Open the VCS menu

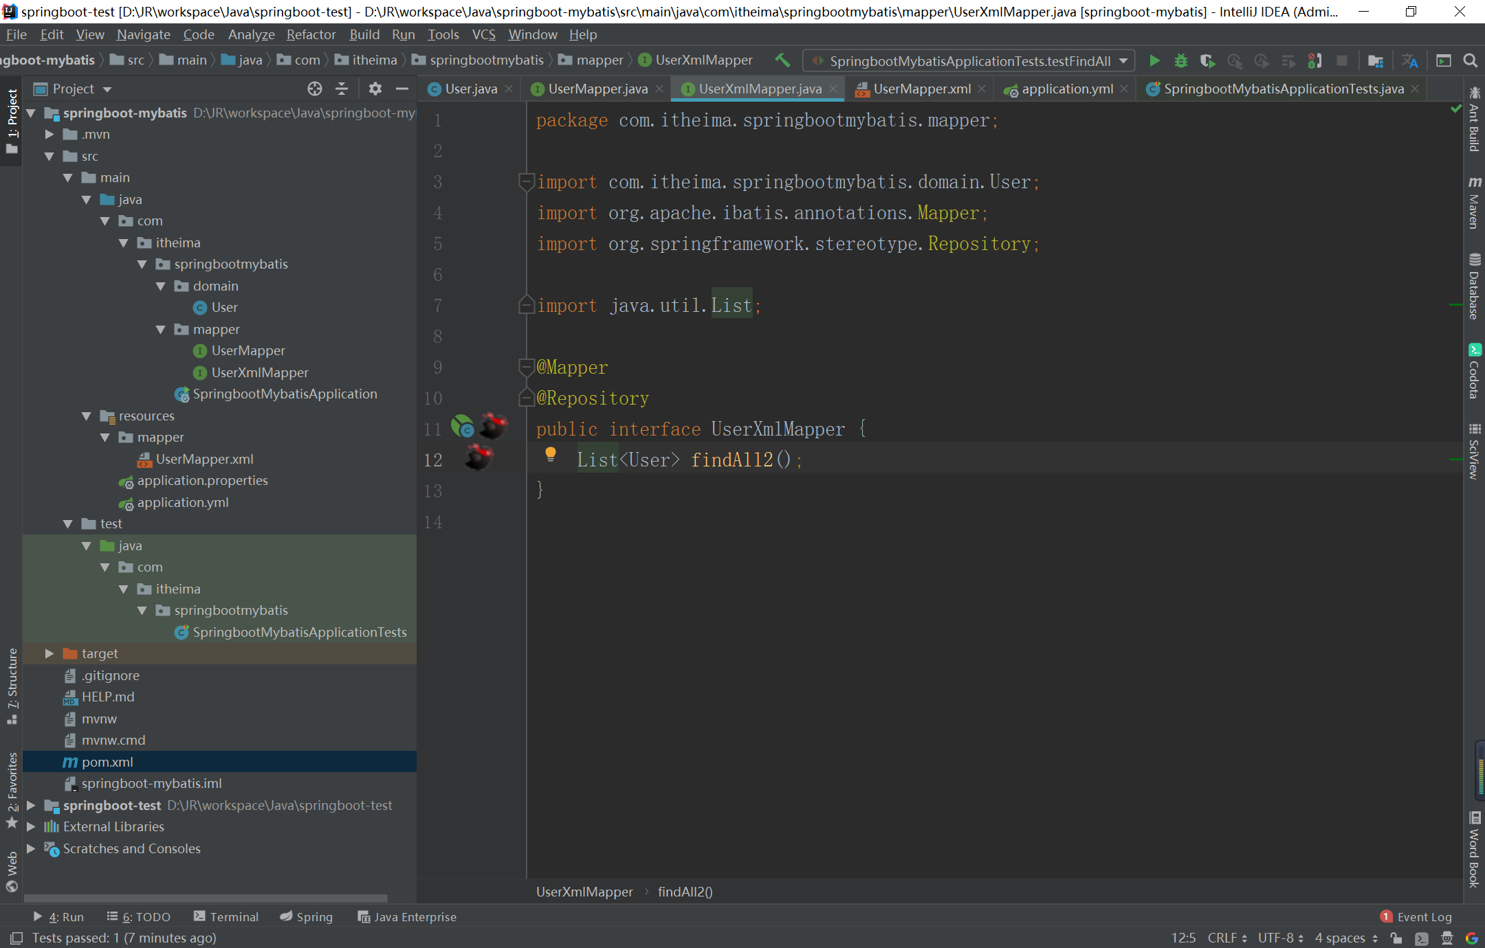(483, 34)
